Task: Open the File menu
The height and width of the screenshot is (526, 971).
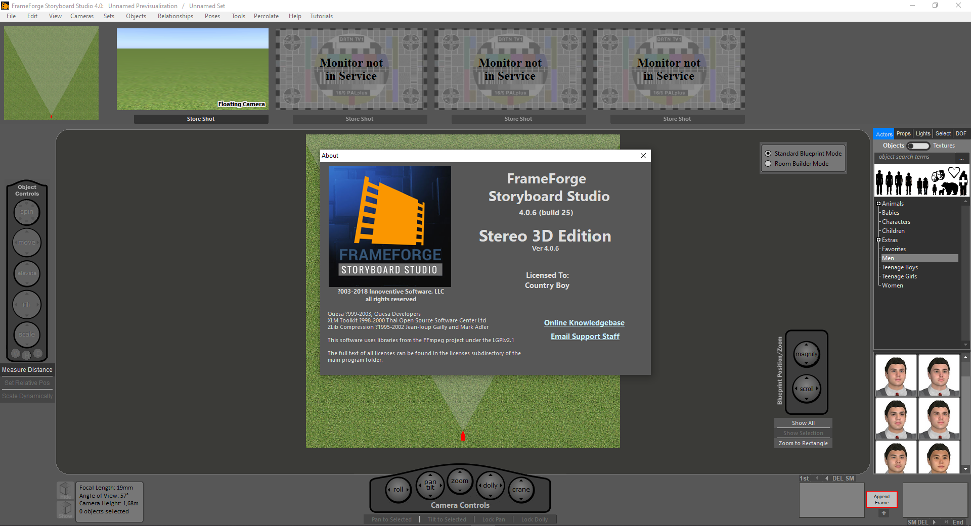Action: point(11,16)
